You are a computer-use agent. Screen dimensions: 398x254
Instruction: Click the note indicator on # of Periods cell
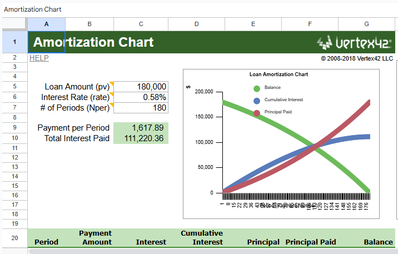[x=111, y=104]
